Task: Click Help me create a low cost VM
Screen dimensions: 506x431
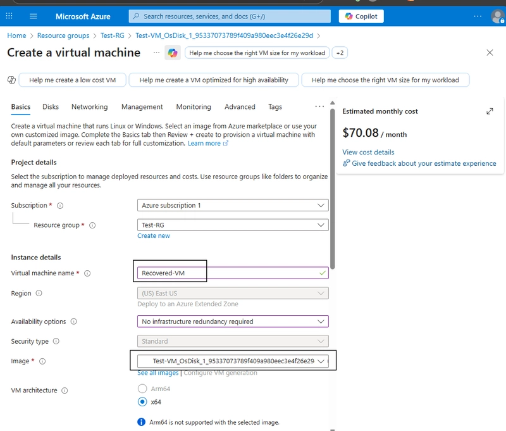Action: click(72, 80)
